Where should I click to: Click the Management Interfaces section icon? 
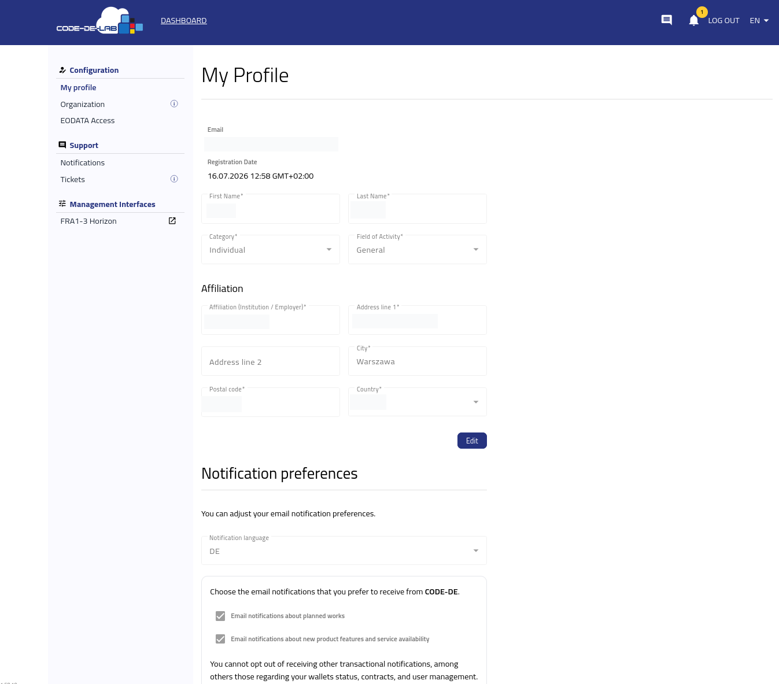point(62,204)
